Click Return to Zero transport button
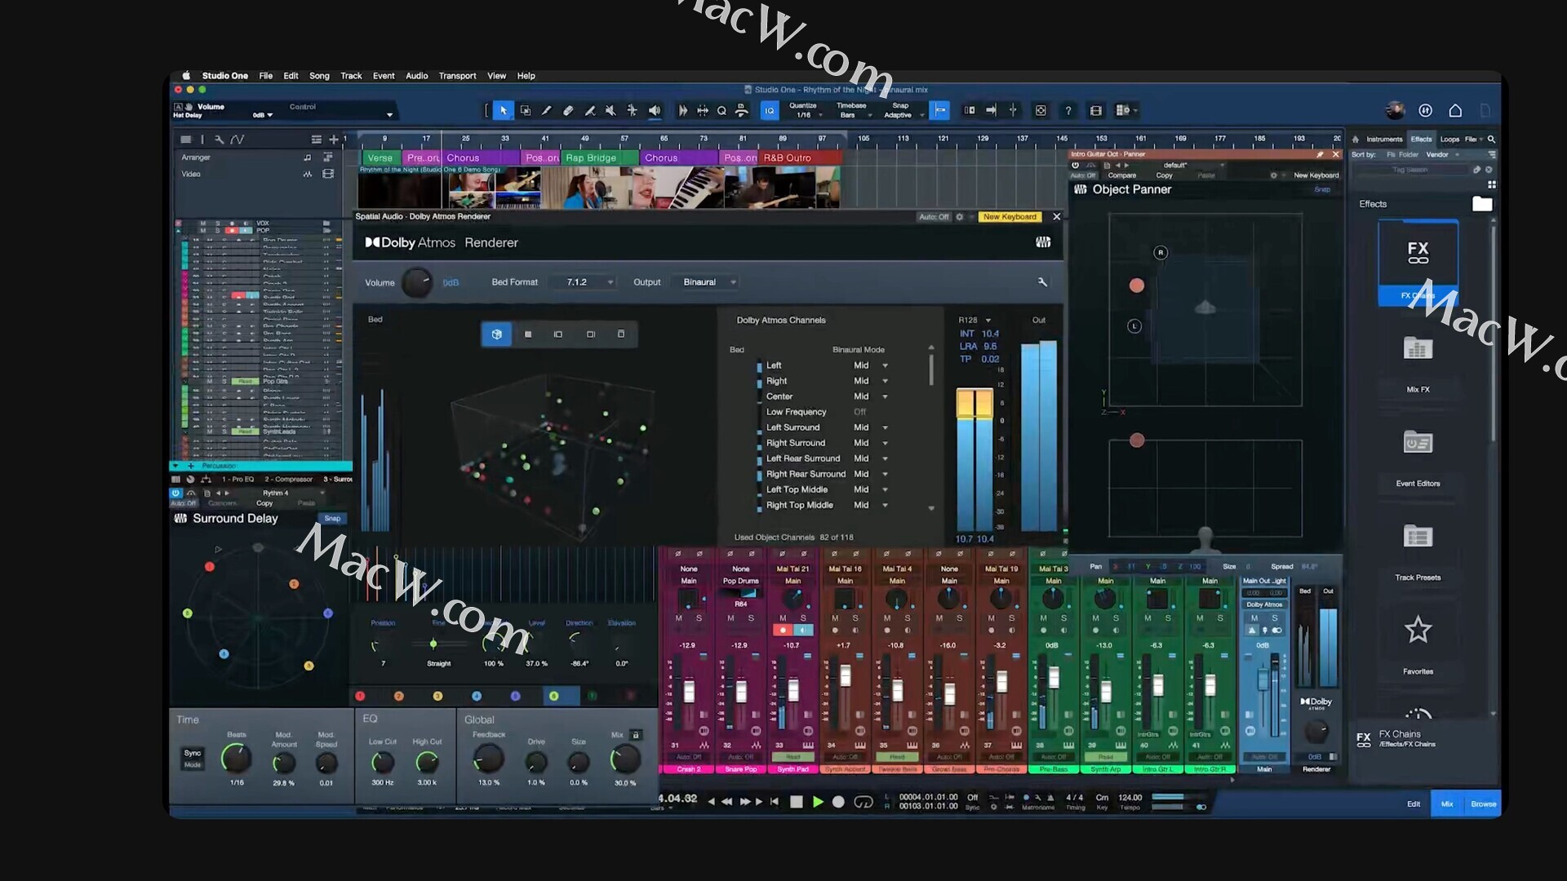Screen dimensions: 1567x881 pyautogui.click(x=775, y=802)
